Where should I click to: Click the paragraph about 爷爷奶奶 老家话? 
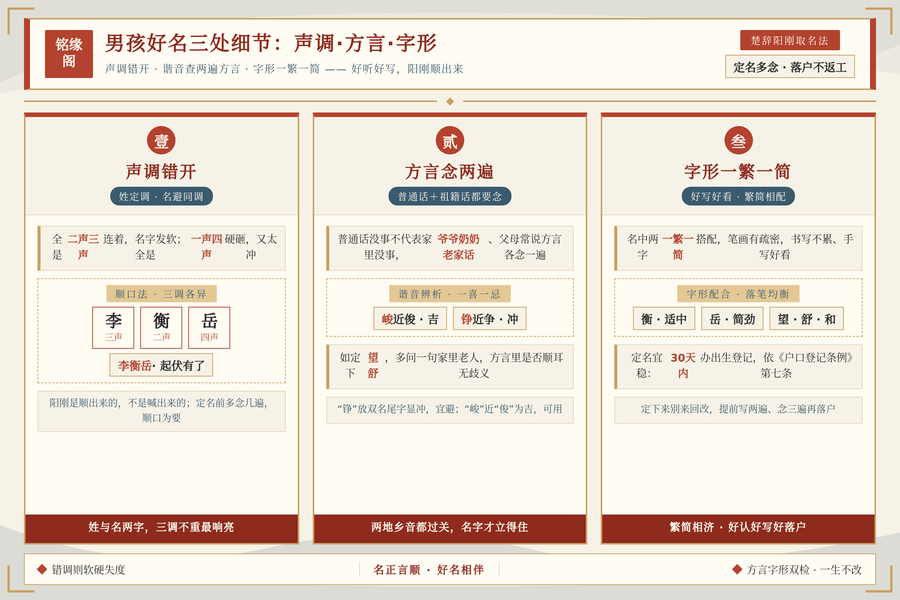[x=450, y=248]
